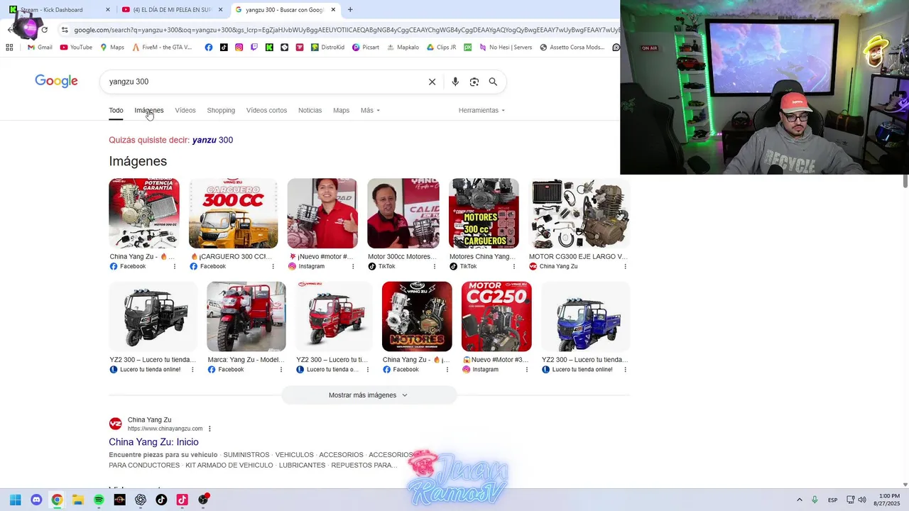Open more options for CARGUERO 300 CC image

[273, 267]
